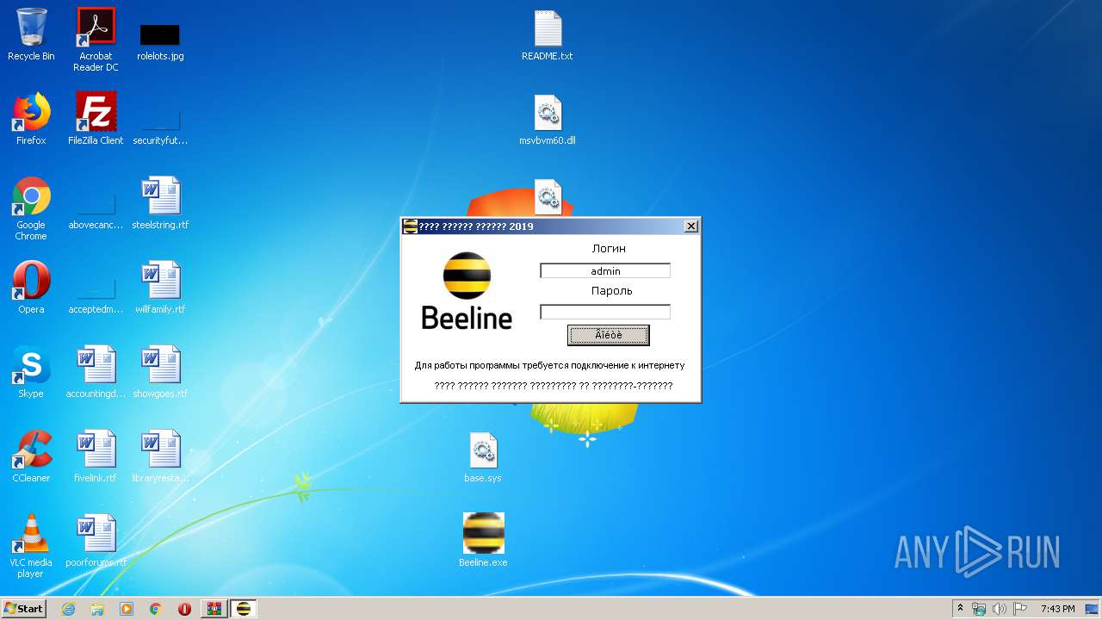Open CCleaner desktop shortcut
This screenshot has height=620, width=1102.
click(31, 456)
